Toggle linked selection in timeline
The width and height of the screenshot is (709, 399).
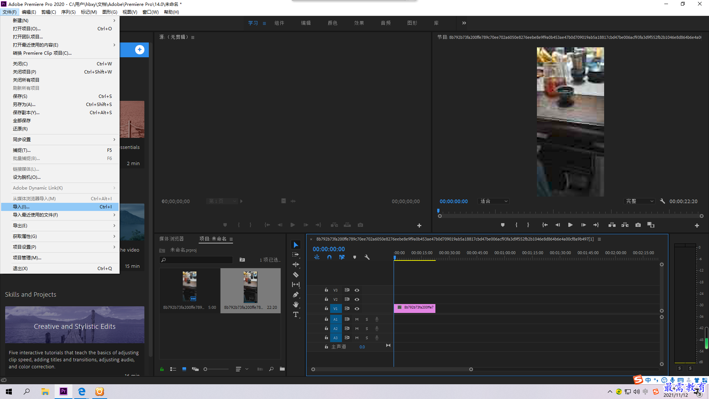coord(342,257)
